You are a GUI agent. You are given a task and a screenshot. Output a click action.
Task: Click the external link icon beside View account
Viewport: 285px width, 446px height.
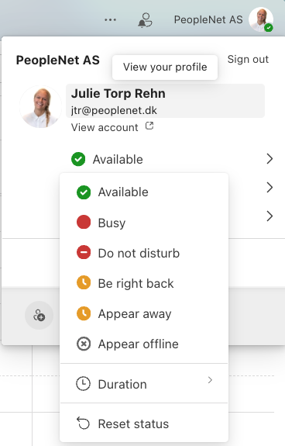click(x=149, y=126)
